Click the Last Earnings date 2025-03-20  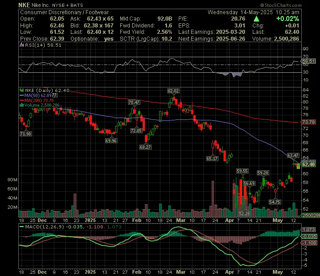tap(230, 32)
